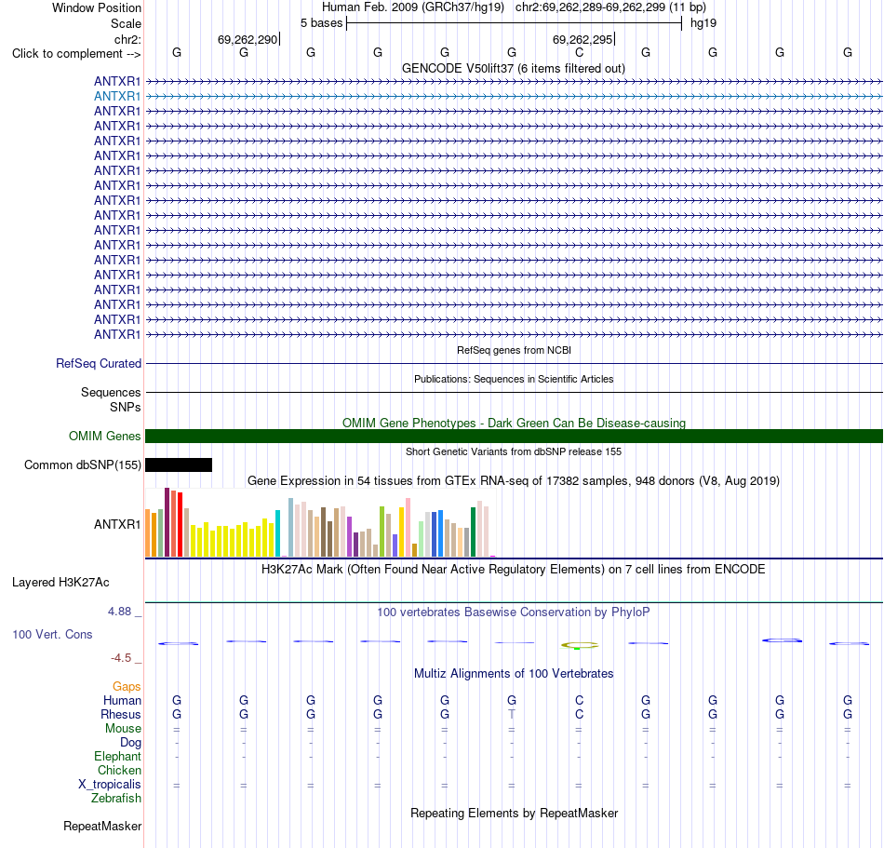Click the Mouse species label

point(123,729)
